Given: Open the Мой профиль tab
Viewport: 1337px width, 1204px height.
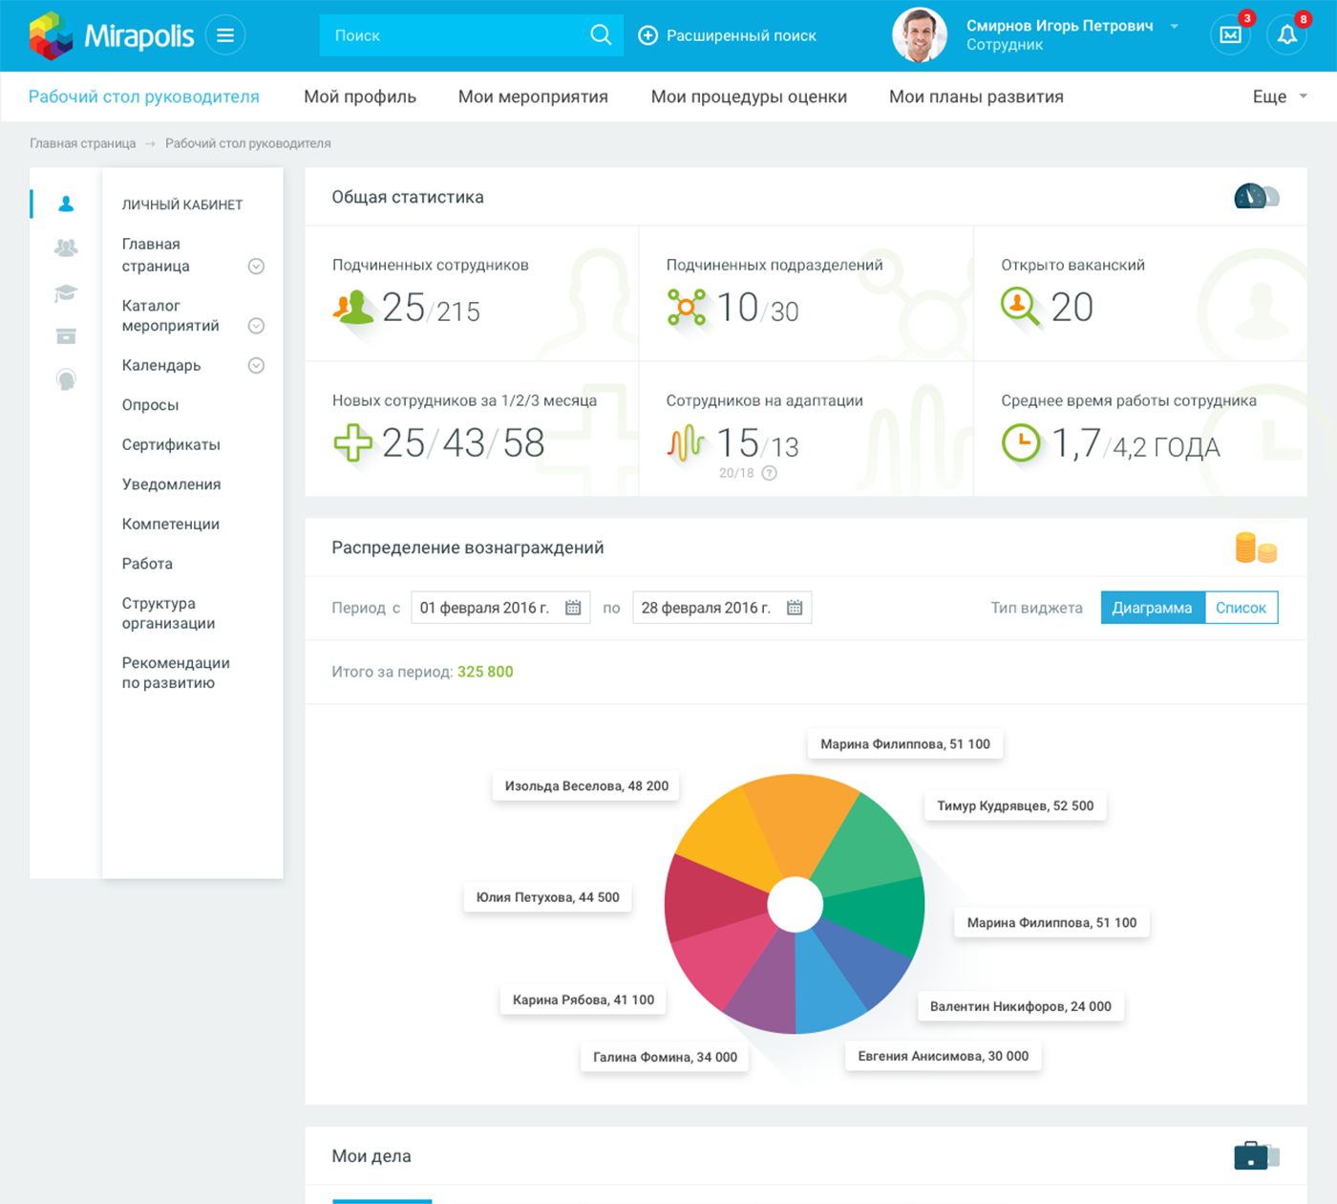Looking at the screenshot, I should (x=360, y=97).
